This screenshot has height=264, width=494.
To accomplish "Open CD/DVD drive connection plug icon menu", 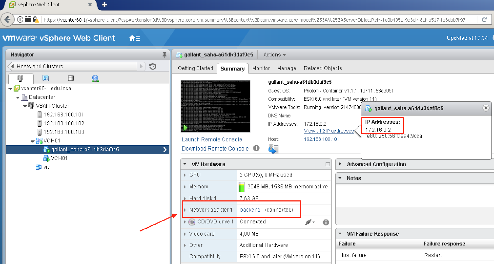I will pos(310,222).
